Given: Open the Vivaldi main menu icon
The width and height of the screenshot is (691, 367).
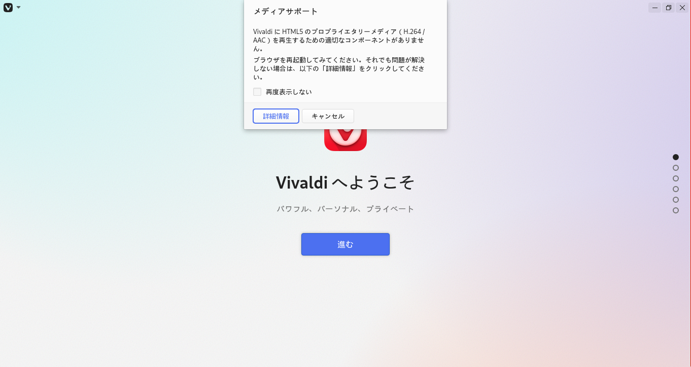Looking at the screenshot, I should tap(8, 8).
